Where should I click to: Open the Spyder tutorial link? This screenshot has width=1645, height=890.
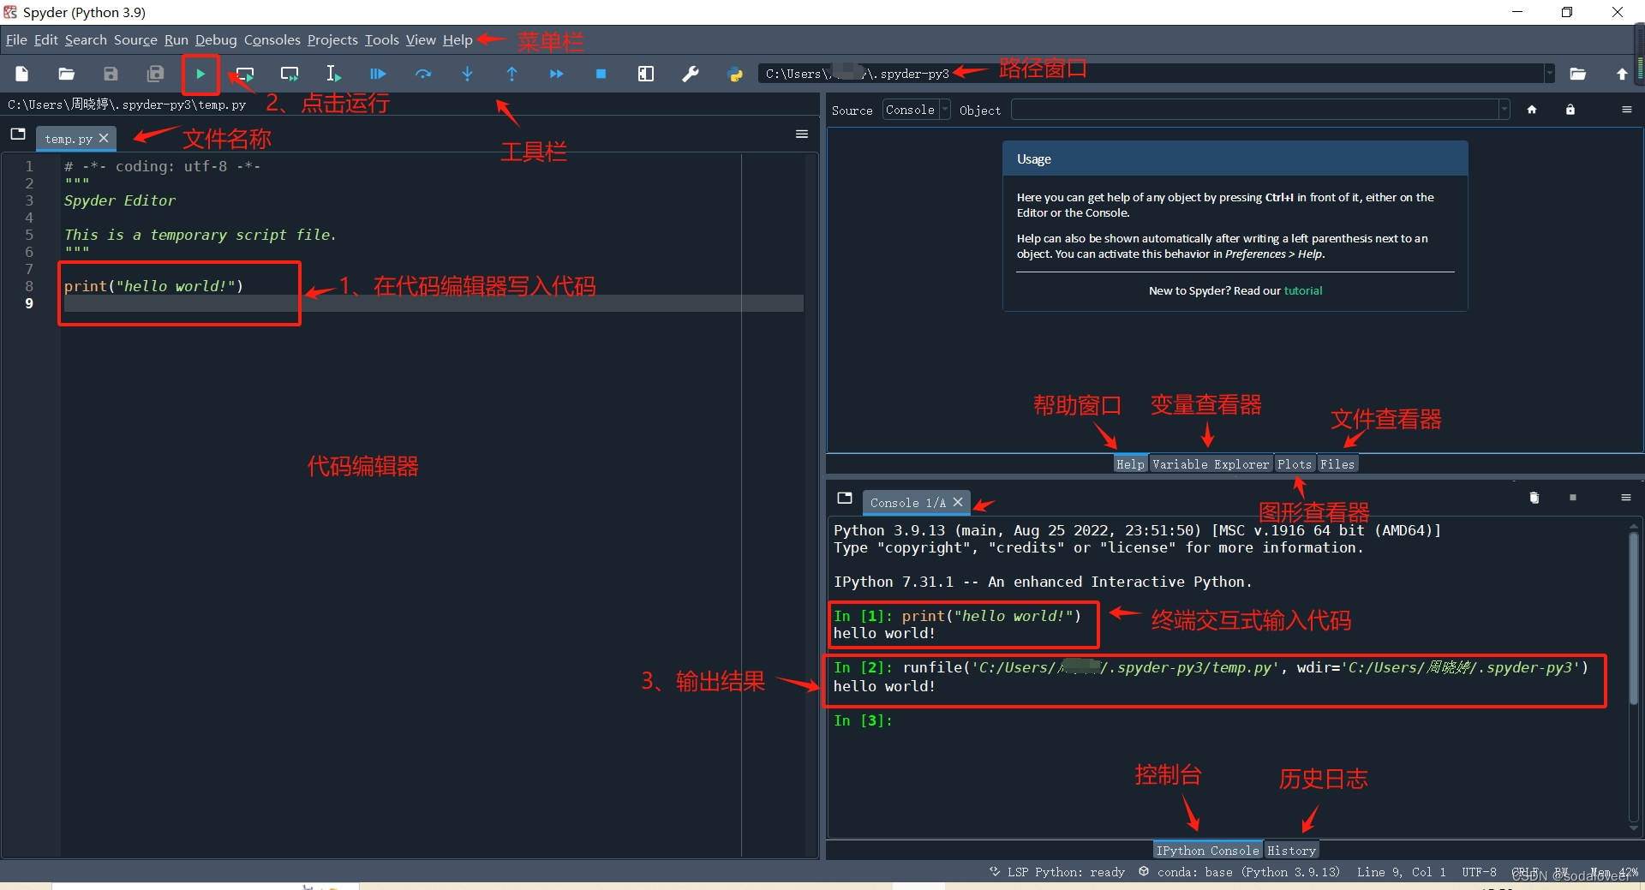click(x=1303, y=290)
